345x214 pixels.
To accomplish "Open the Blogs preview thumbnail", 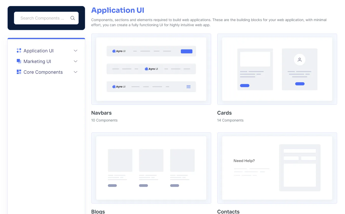I will point(151,168).
